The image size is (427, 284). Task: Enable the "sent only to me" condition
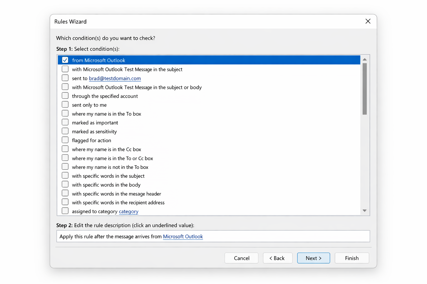[x=65, y=104]
